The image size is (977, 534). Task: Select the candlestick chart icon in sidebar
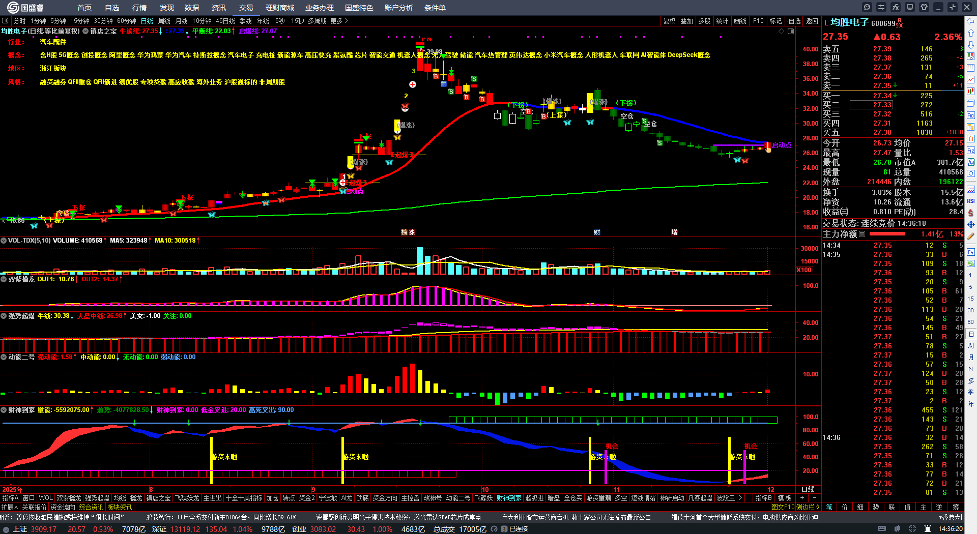[971, 92]
